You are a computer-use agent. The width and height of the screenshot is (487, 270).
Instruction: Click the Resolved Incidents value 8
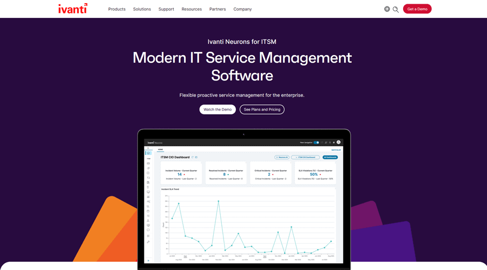224,174
